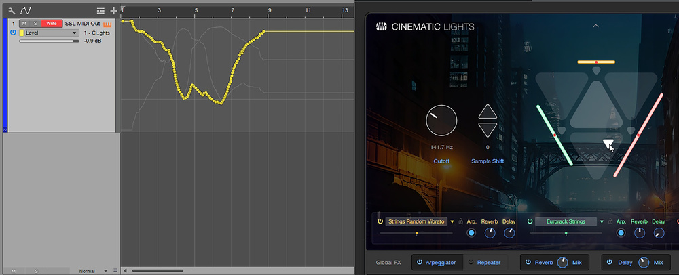The image size is (679, 275).
Task: Mute track 1 with the M button
Action: (24, 24)
